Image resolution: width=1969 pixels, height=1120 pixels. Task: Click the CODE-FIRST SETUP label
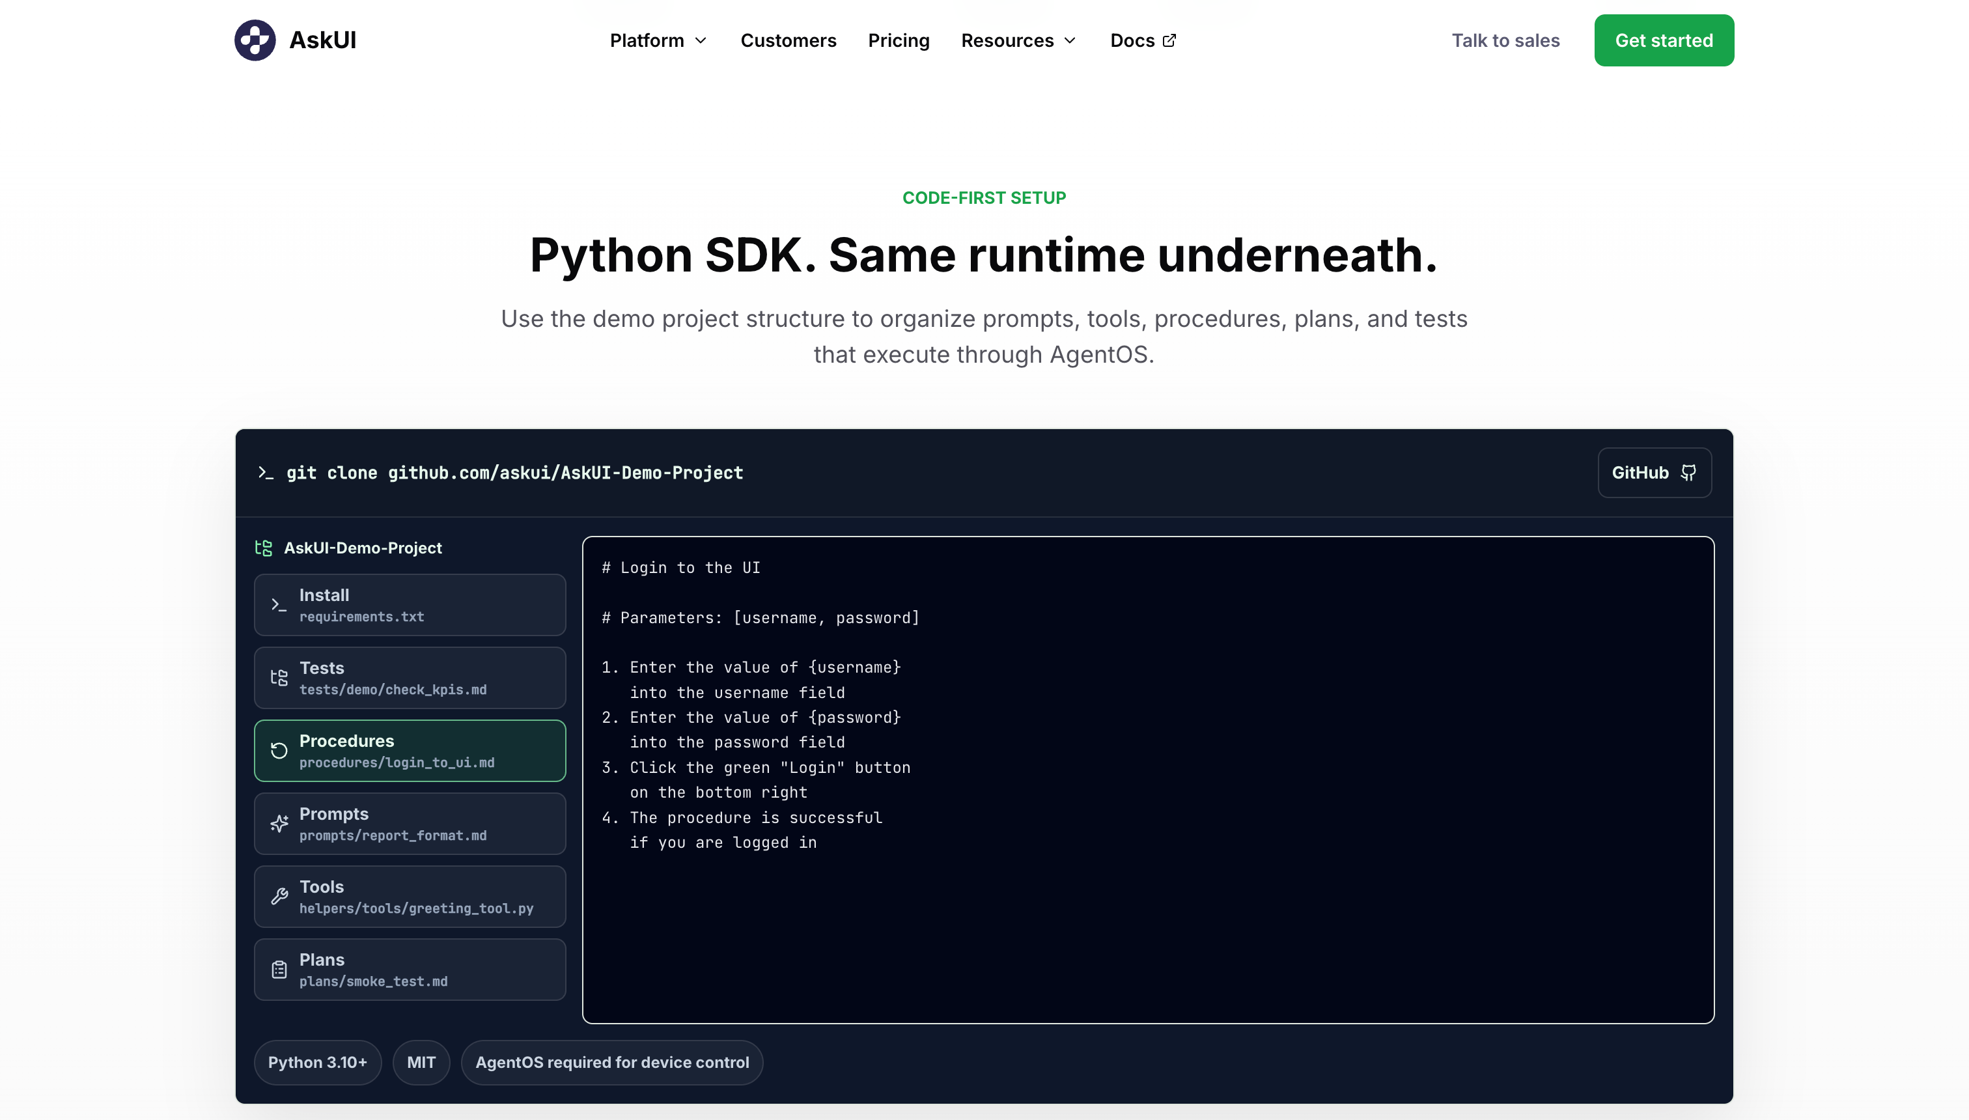[984, 198]
